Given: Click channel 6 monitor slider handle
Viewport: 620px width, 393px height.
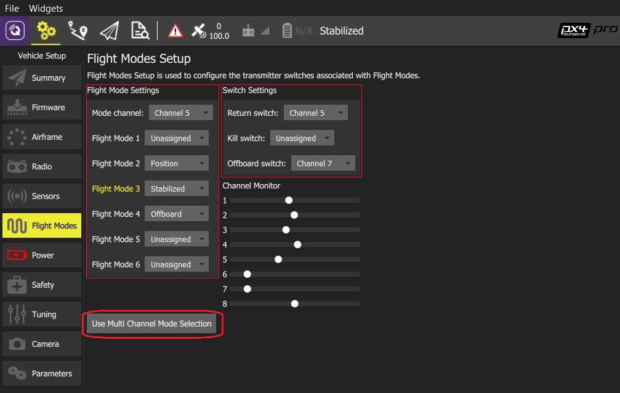Looking at the screenshot, I should 248,274.
